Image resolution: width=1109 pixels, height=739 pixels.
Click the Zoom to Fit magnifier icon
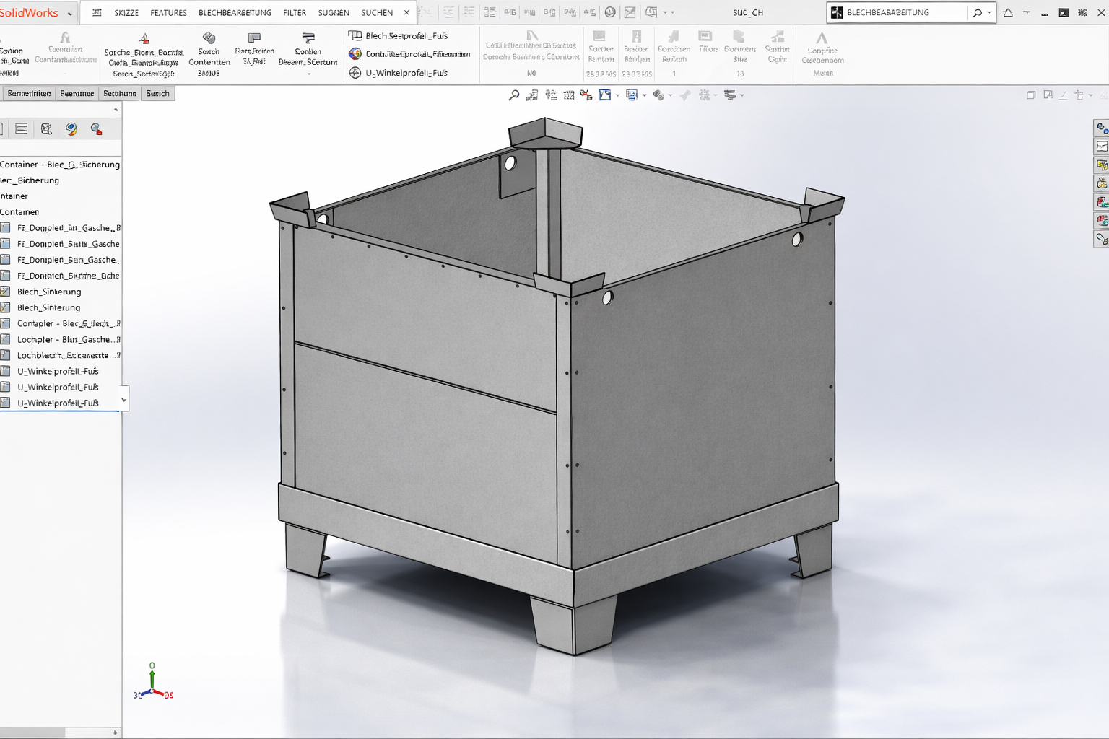514,95
